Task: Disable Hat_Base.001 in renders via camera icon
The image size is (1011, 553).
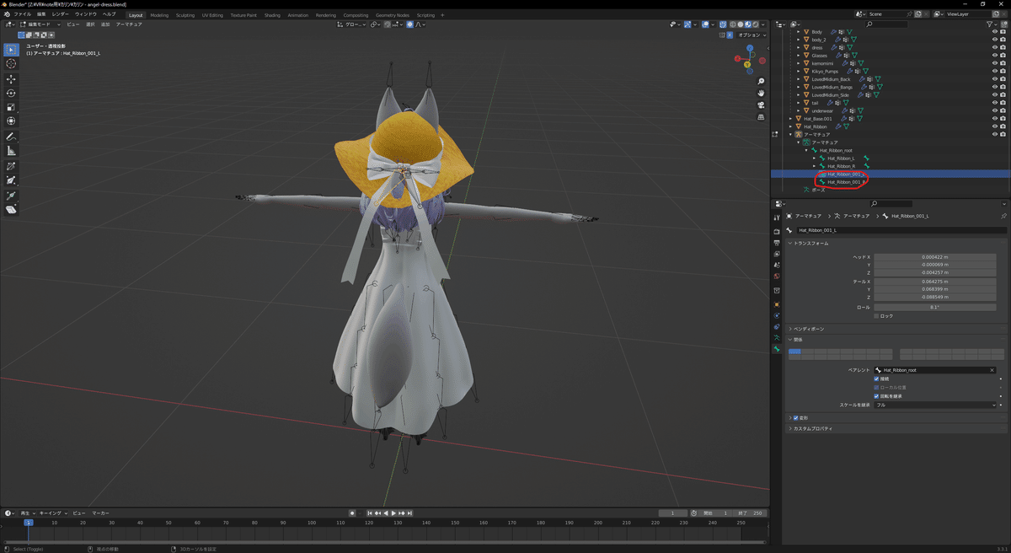Action: point(1003,119)
